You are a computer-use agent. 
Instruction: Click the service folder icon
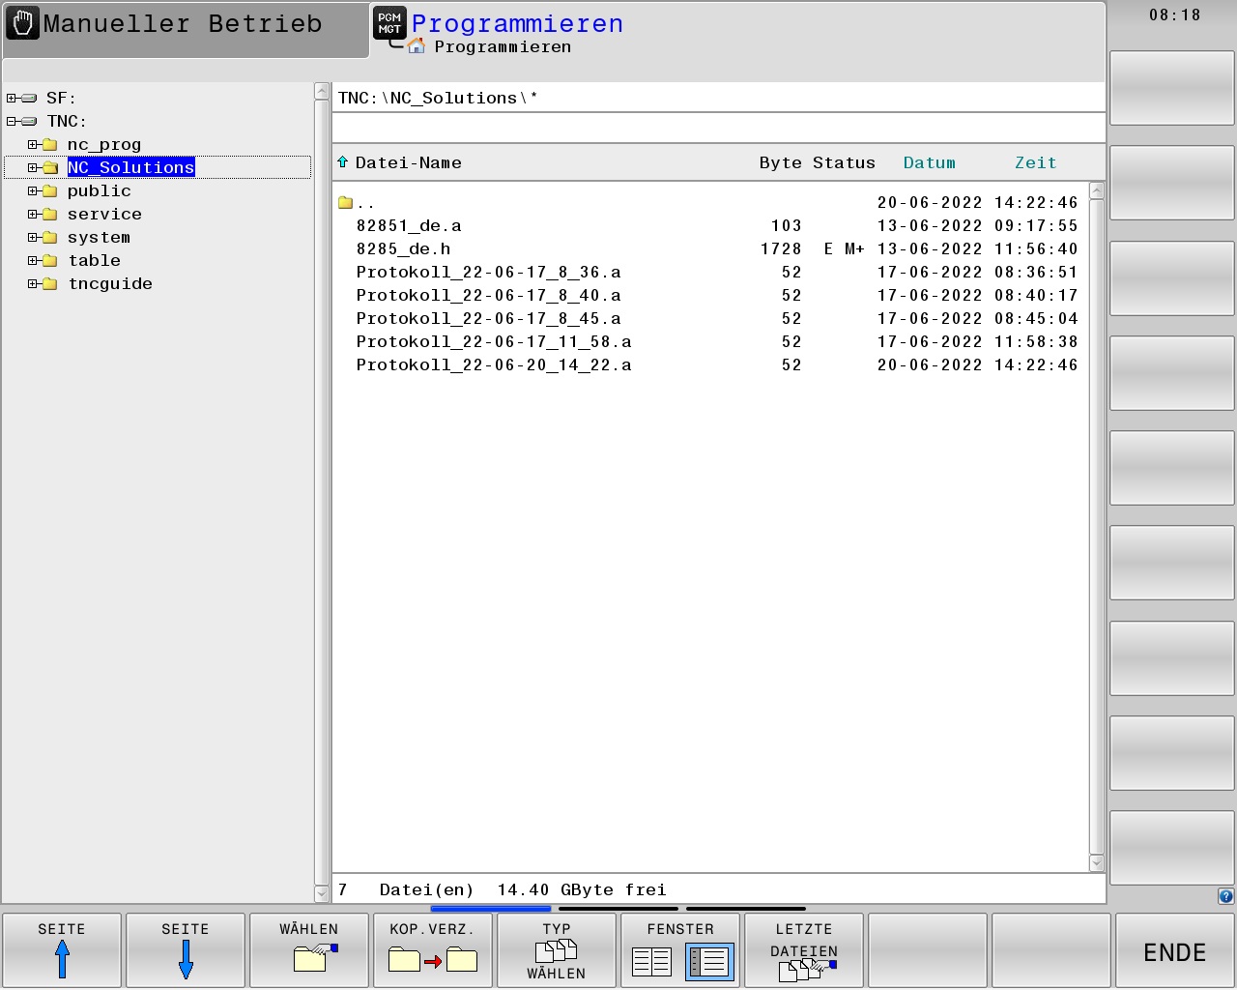tap(50, 214)
